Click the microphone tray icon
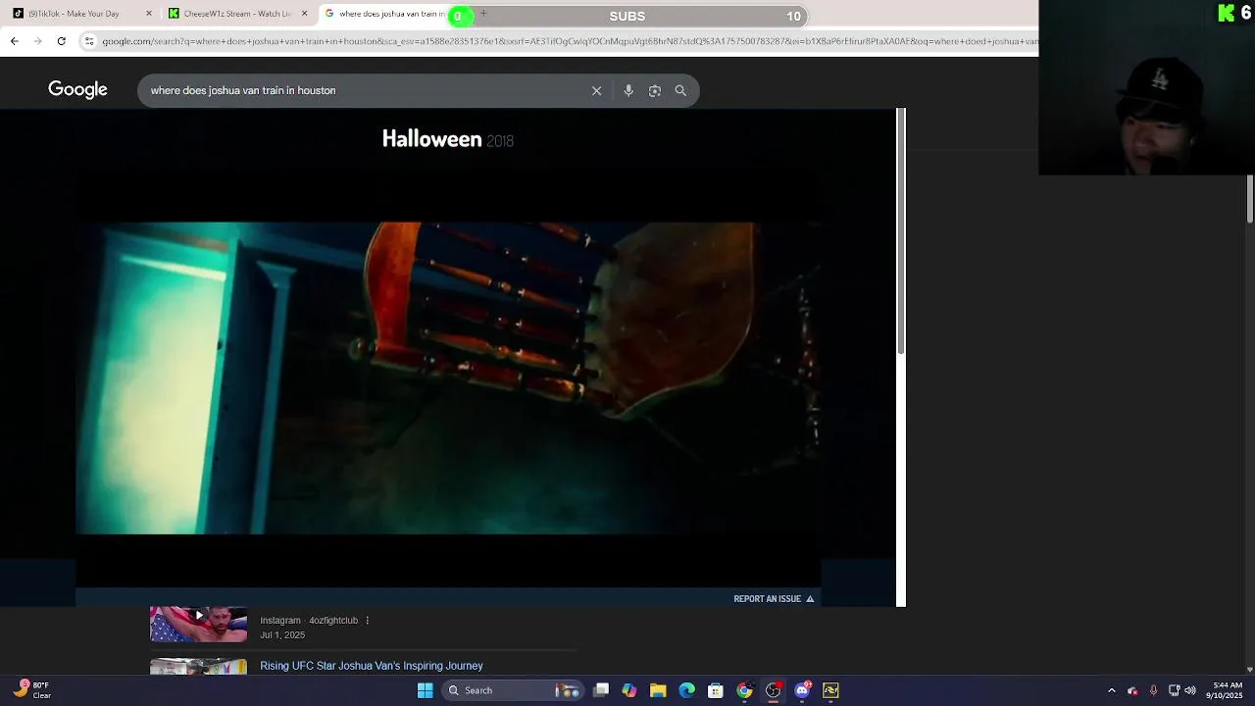The image size is (1255, 706). pos(1153,690)
